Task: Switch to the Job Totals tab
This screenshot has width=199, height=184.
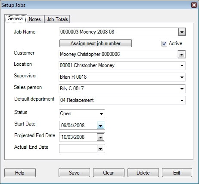Action: coord(57,19)
